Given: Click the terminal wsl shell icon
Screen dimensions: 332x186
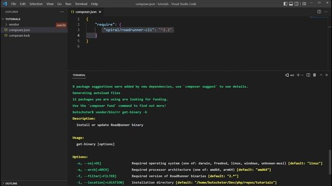Looking at the screenshot, I should 287,75.
